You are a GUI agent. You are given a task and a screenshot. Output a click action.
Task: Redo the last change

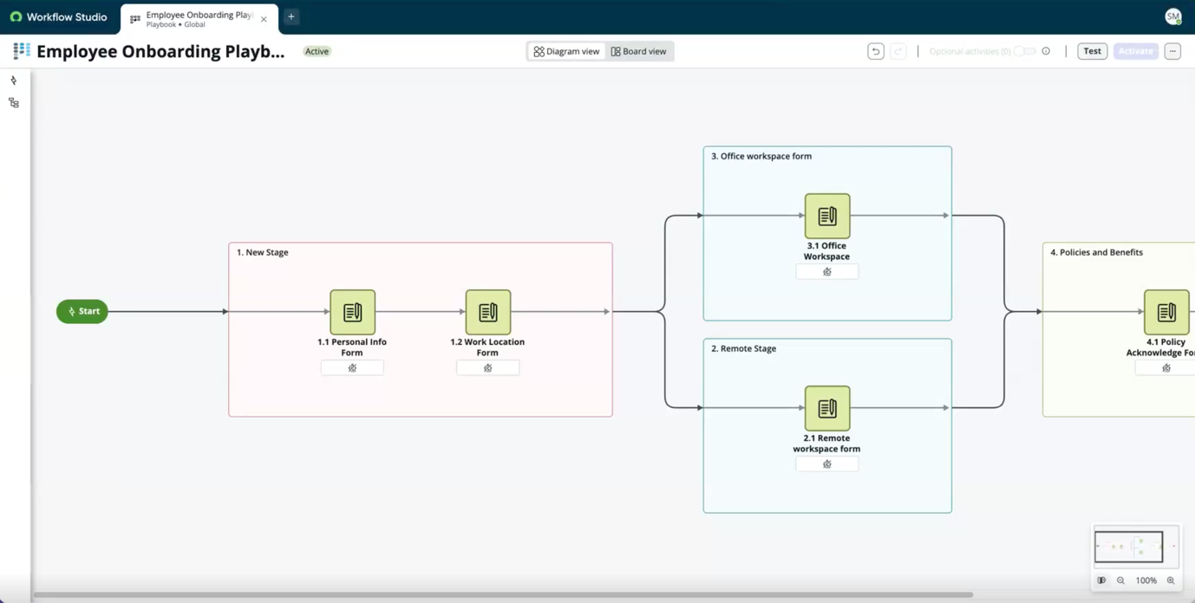[x=898, y=51]
